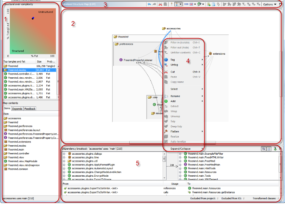Click last grey filter icon before Options
This screenshot has height=204, width=285.
click(x=259, y=4)
